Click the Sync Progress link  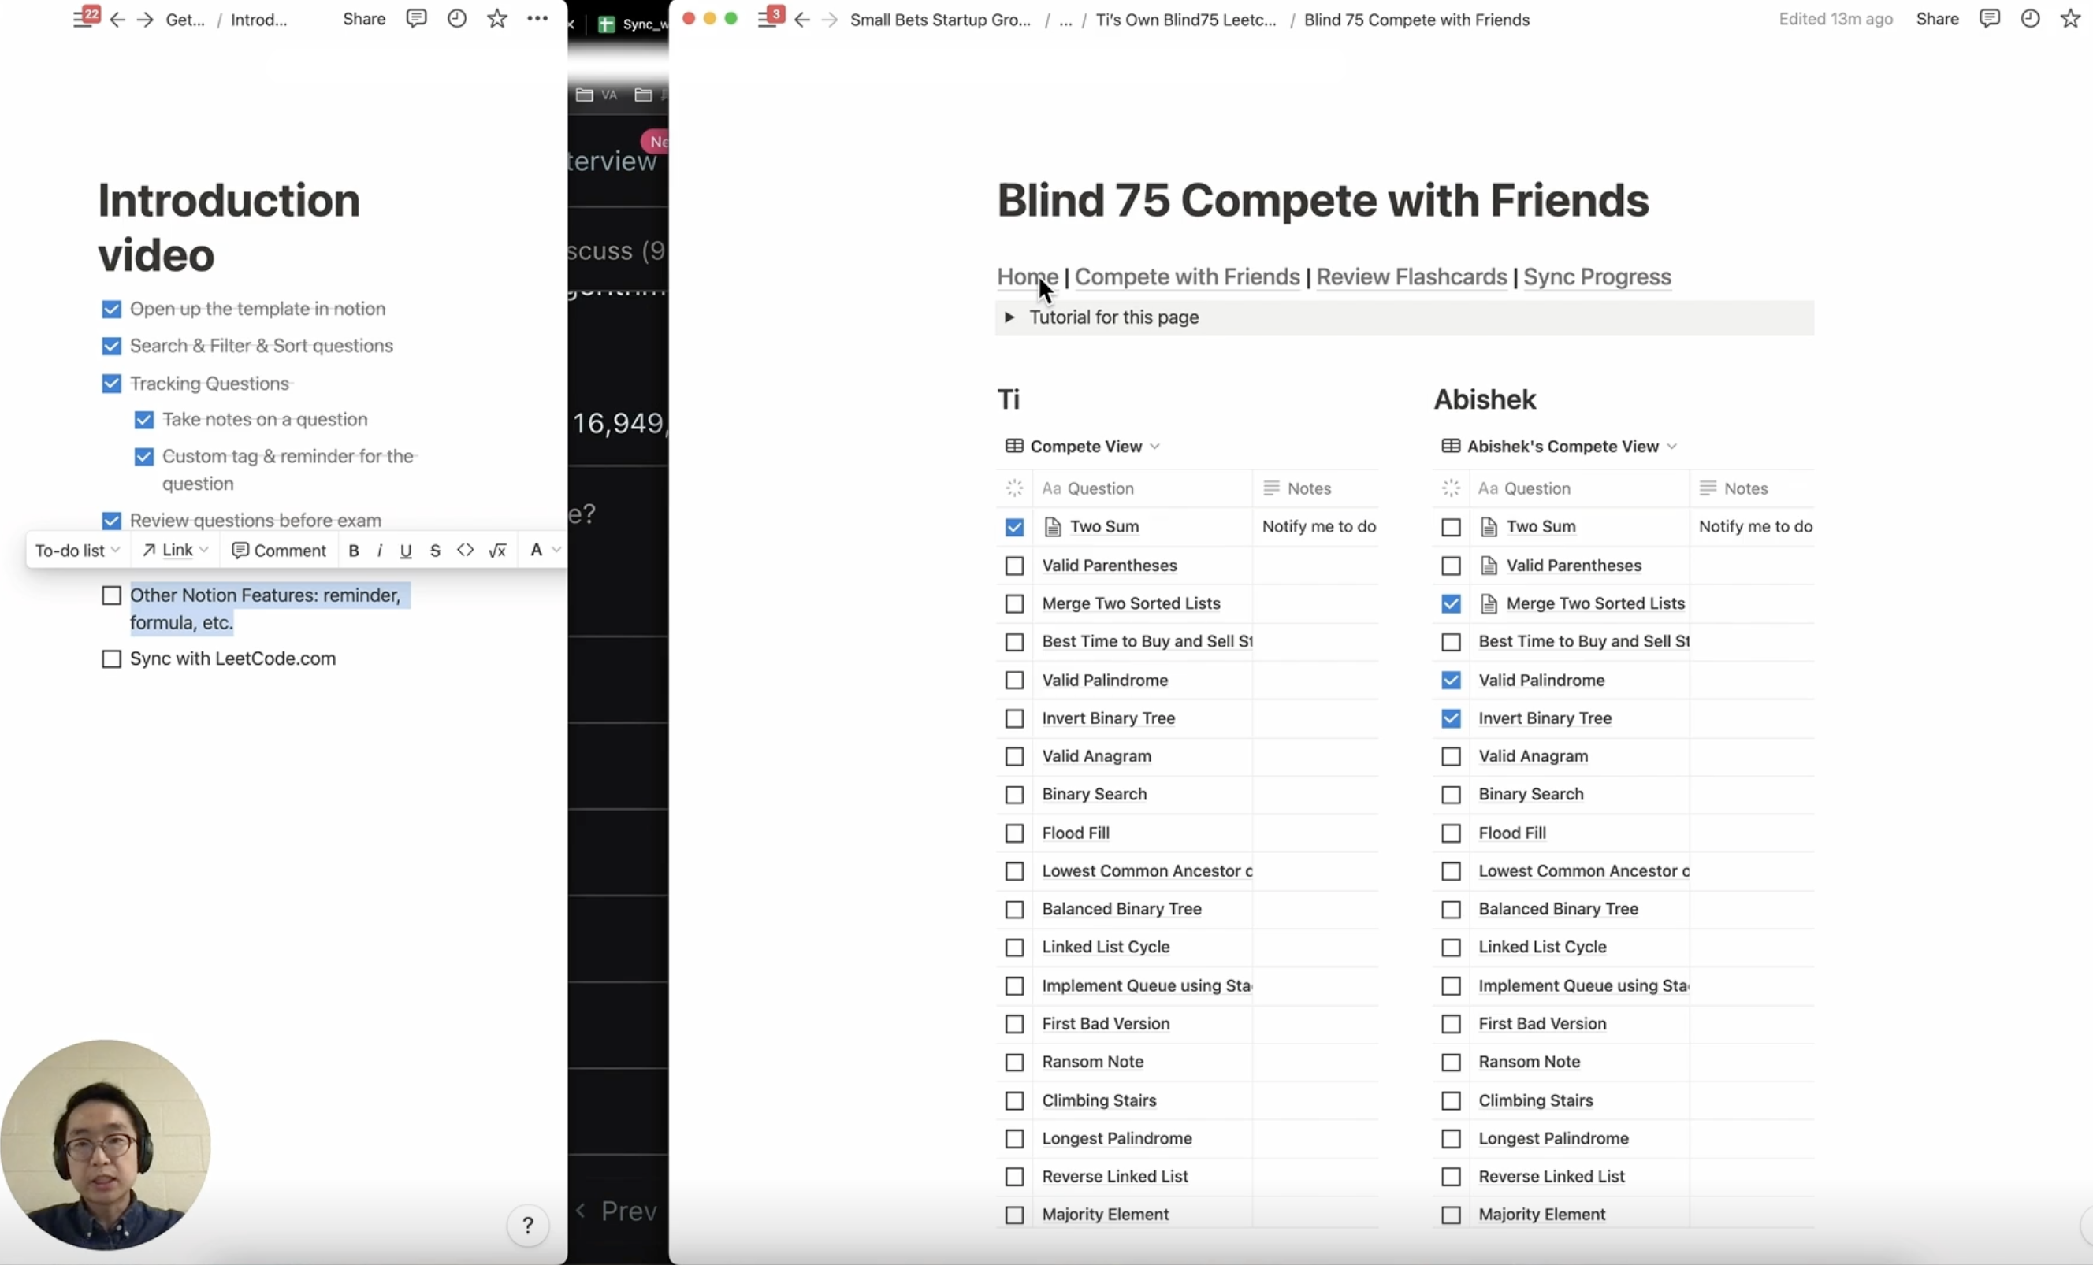click(1597, 276)
